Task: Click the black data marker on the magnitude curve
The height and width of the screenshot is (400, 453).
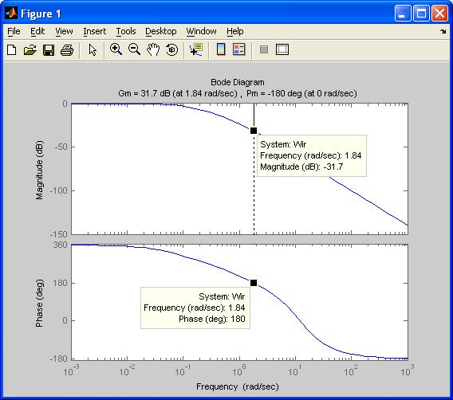Action: 254,131
